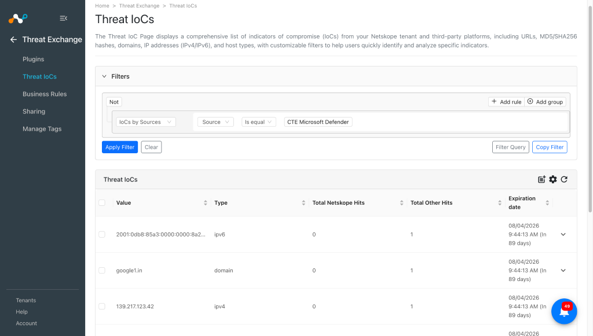Open IoCs by Sources dropdown
This screenshot has height=336, width=593.
click(x=145, y=122)
